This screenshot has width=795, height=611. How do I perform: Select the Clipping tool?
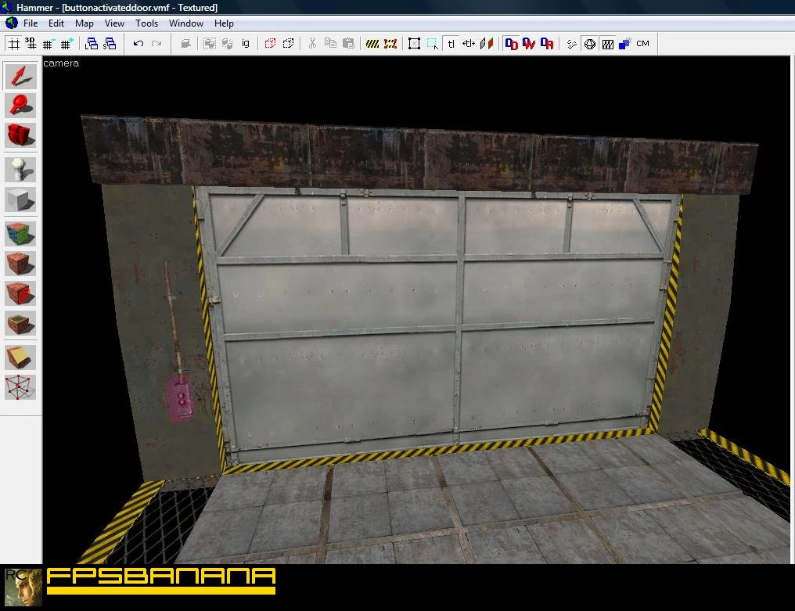click(20, 358)
